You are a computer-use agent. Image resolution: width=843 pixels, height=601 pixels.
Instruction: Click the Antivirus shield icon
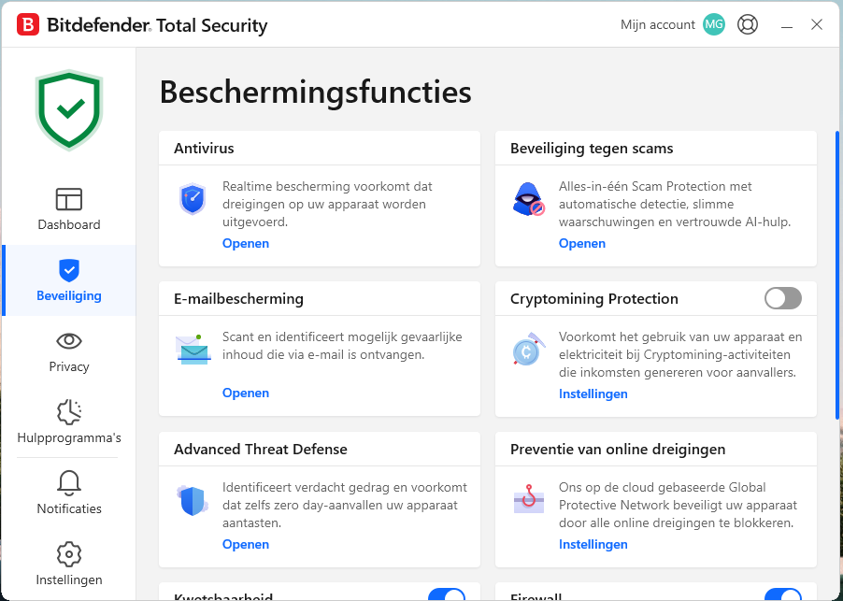[x=193, y=199]
